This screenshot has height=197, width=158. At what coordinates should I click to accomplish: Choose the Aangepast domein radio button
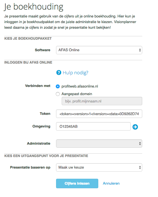click(x=58, y=94)
